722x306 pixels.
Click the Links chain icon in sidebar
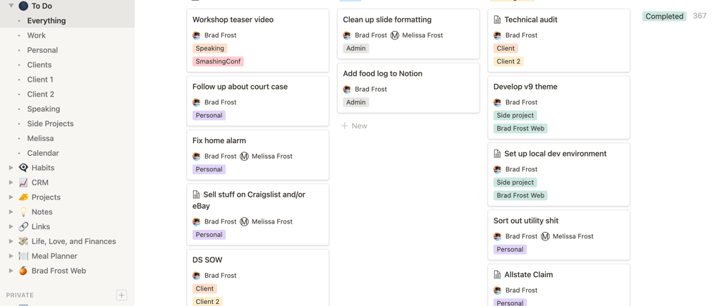coord(23,226)
